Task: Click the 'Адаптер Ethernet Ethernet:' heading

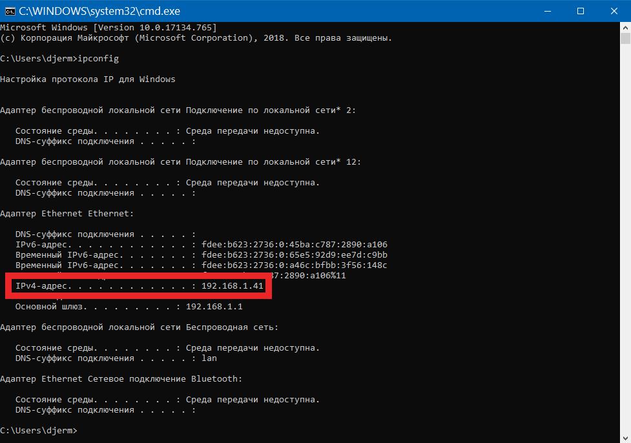Action: [67, 214]
